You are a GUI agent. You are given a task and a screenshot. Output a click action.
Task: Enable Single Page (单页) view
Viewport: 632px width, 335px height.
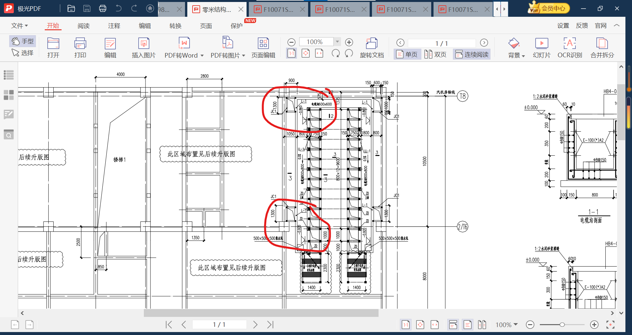407,54
